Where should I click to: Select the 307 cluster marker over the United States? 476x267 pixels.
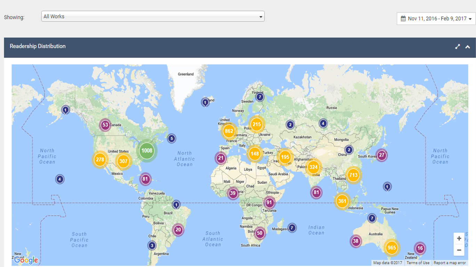(123, 161)
